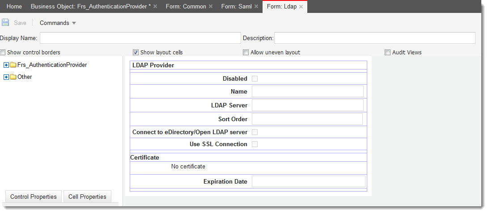Expand the Other tree node

pos(6,77)
